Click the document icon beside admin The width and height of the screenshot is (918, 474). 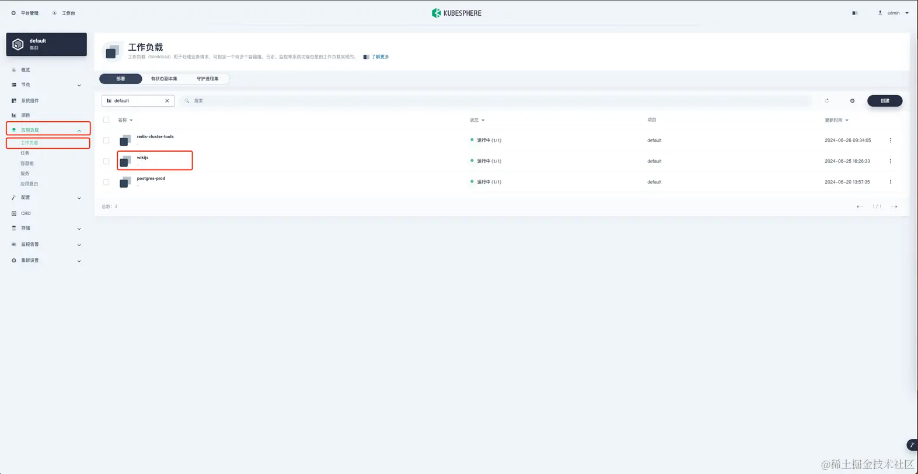point(855,13)
